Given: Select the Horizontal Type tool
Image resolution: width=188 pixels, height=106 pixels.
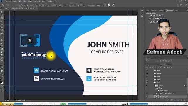Looking at the screenshot, I should click(x=2, y=61).
